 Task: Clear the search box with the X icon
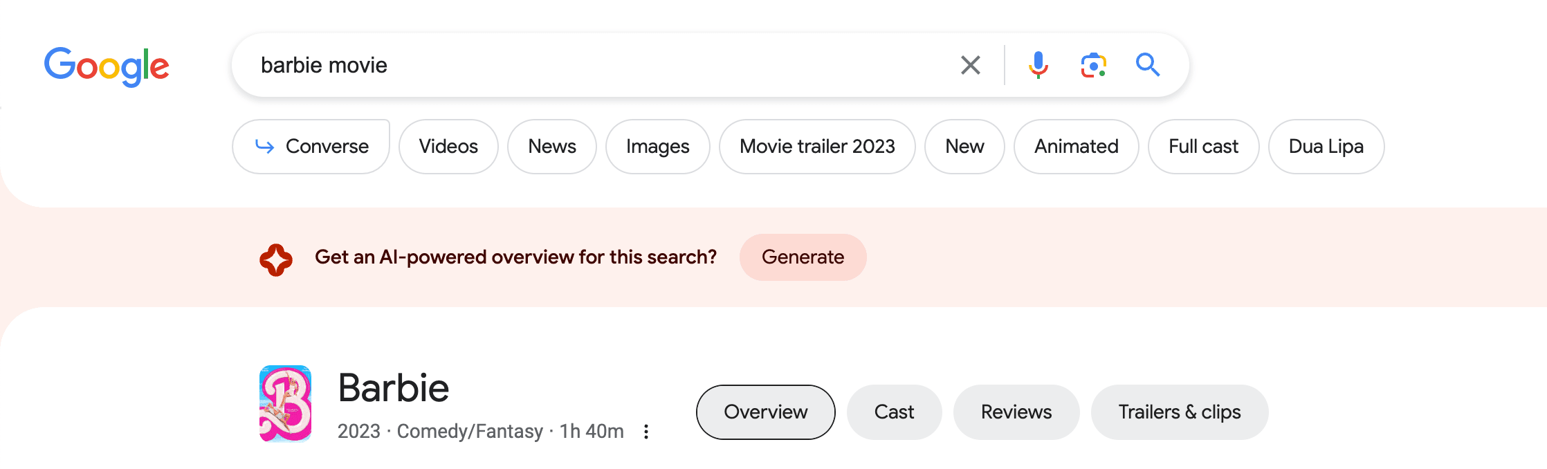971,65
